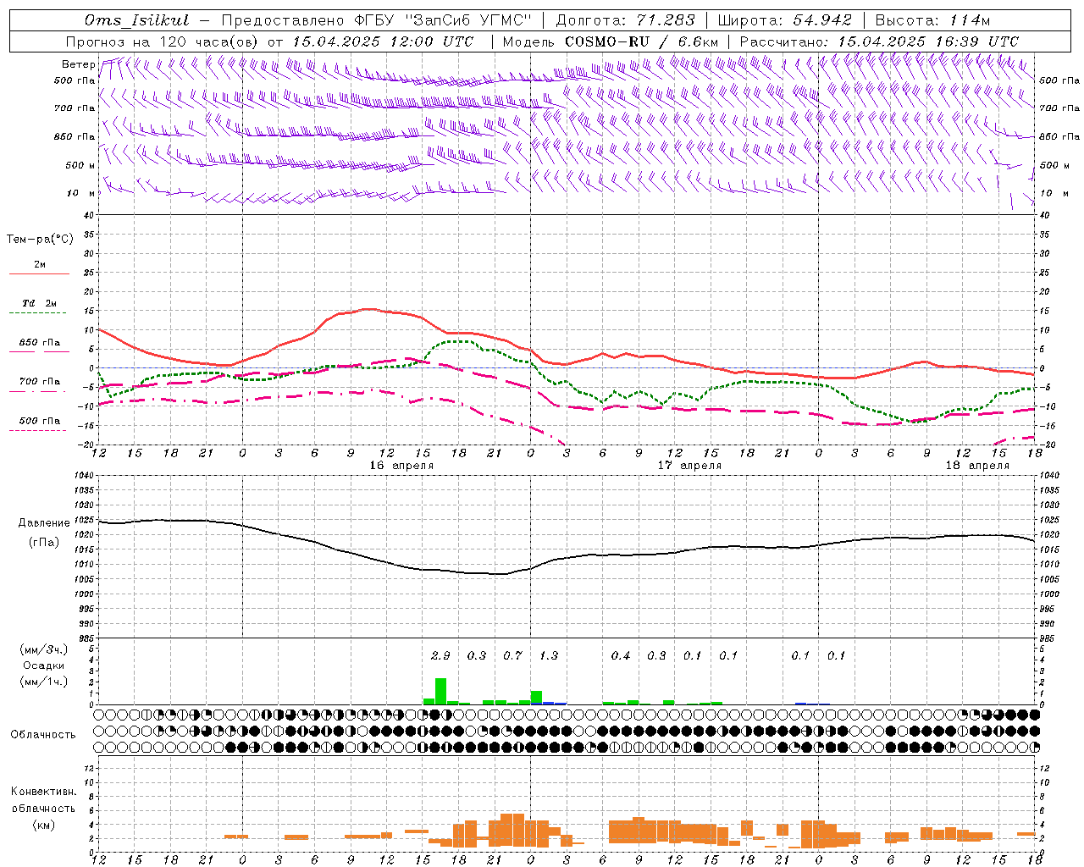
Task: Click the Широта: 54.942 value
Action: (784, 20)
